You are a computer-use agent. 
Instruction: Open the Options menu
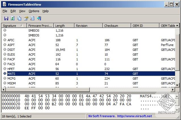(34, 11)
